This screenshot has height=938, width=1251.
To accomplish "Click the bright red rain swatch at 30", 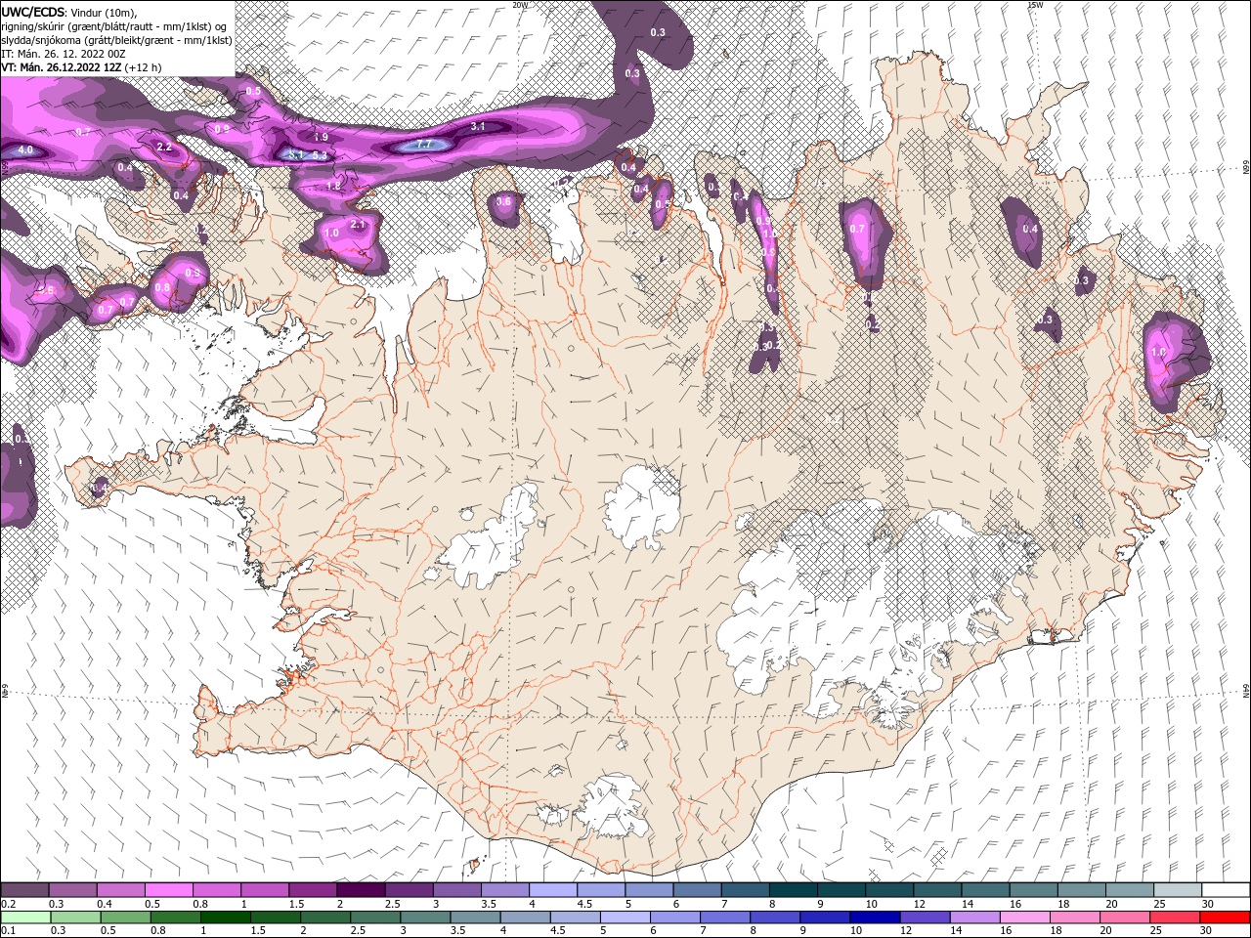I will [x=1225, y=917].
